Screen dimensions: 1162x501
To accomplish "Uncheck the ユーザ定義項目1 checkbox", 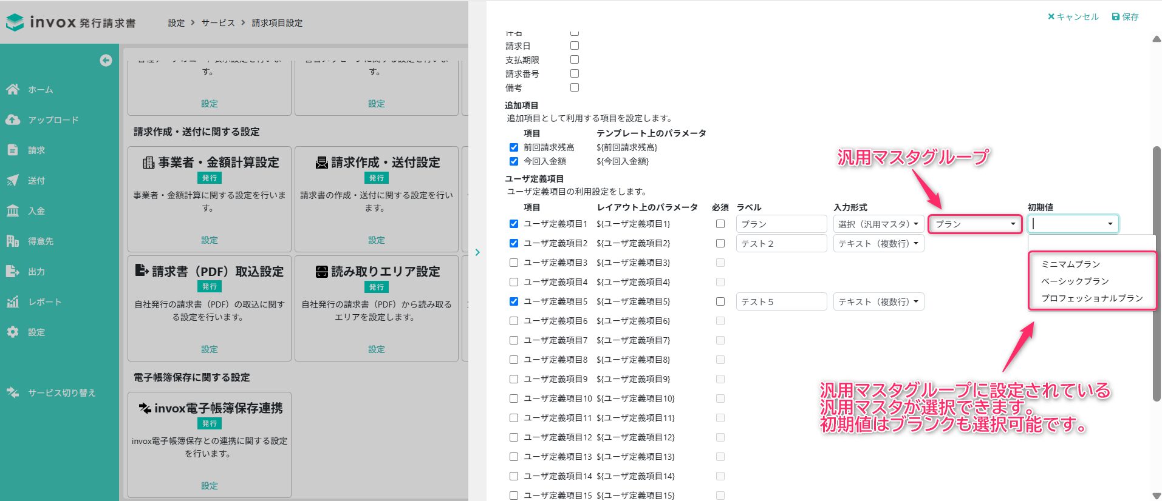I will pyautogui.click(x=514, y=224).
